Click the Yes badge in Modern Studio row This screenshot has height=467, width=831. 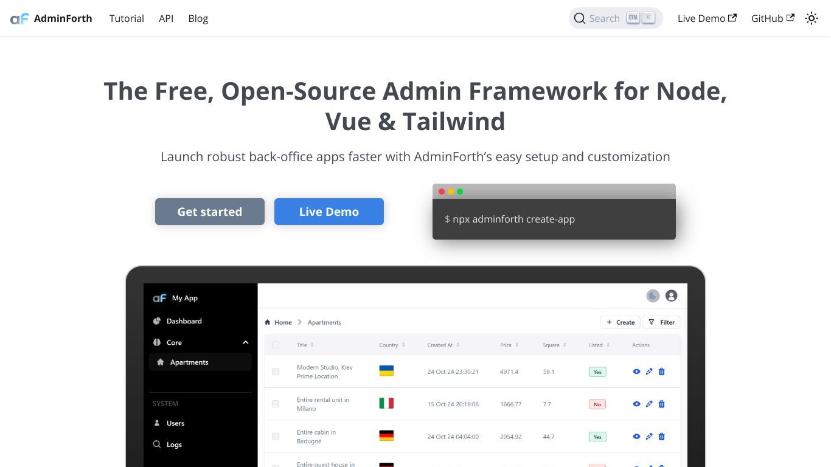(597, 372)
